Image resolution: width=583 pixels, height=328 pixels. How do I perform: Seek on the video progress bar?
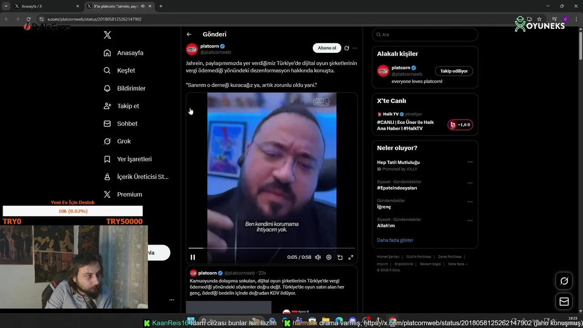pyautogui.click(x=271, y=248)
